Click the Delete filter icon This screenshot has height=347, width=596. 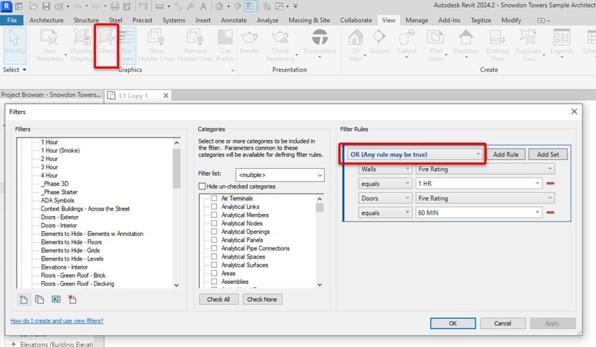[72, 300]
